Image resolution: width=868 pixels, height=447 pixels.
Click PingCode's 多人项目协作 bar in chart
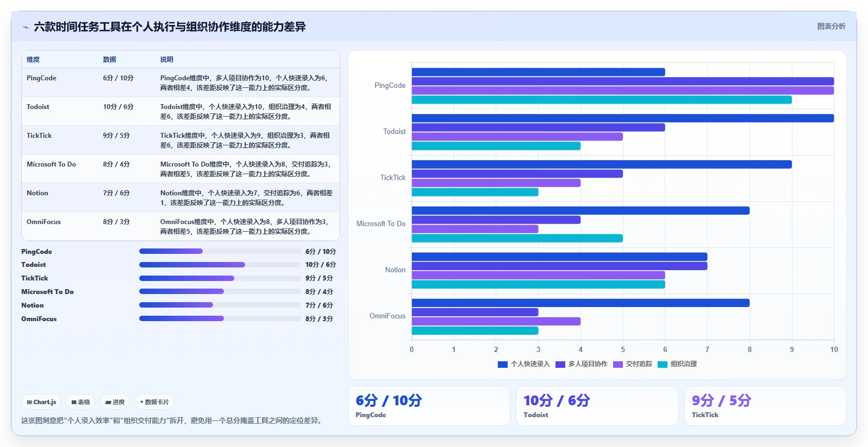pos(623,81)
